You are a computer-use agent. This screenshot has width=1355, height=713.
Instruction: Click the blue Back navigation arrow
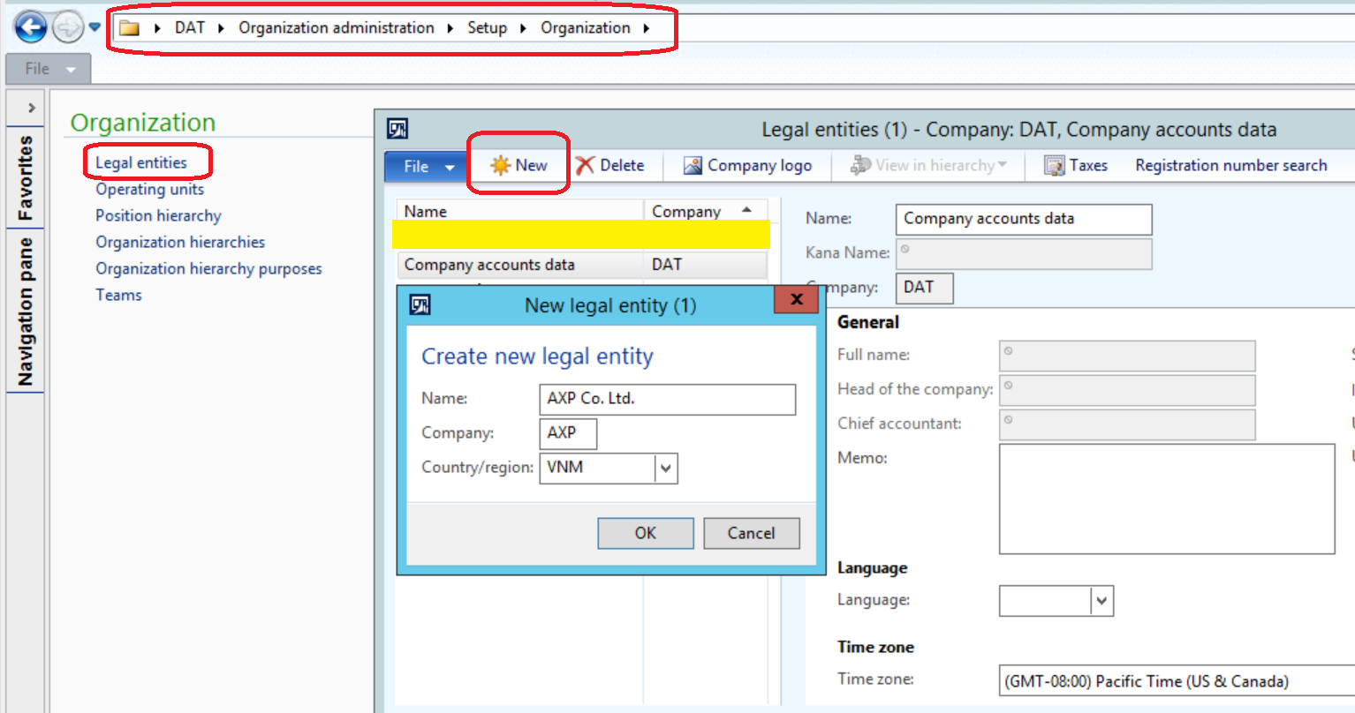coord(31,27)
